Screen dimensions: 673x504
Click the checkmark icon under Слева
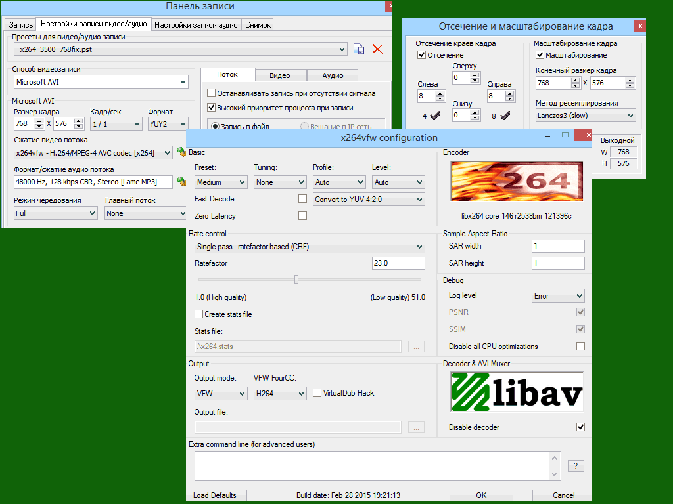[x=434, y=116]
